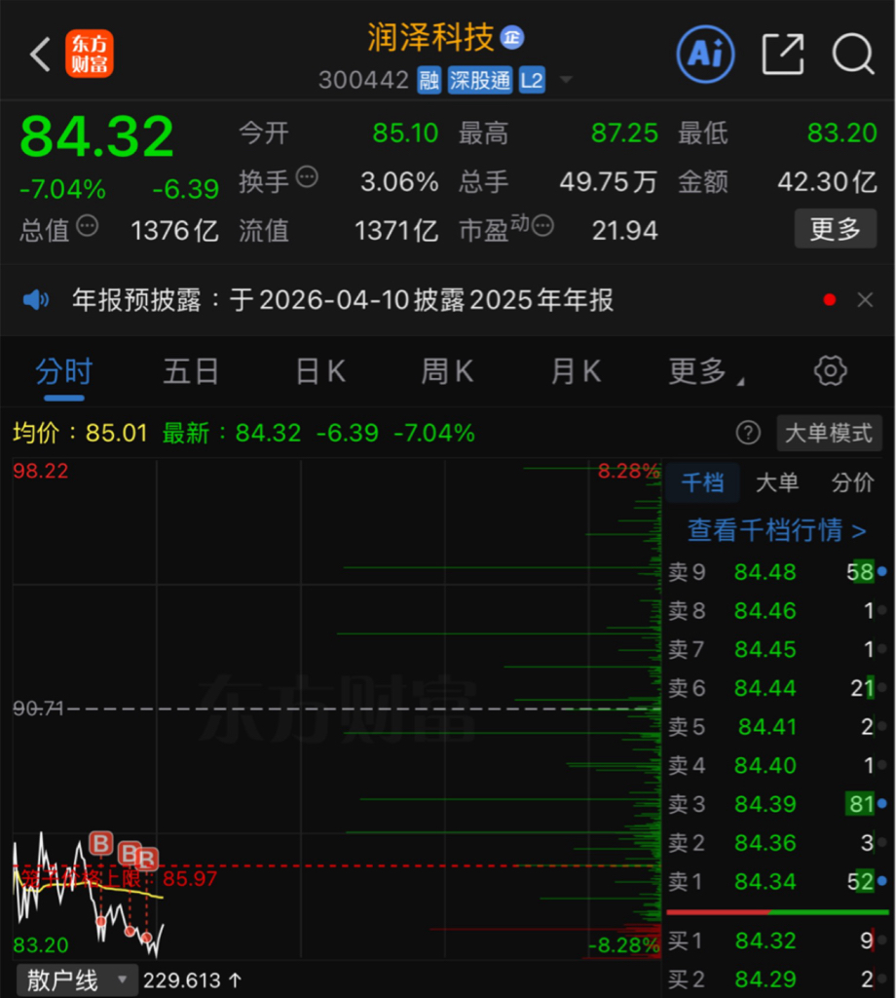Expand the 更多 chart period menu
This screenshot has width=896, height=998.
[x=705, y=371]
